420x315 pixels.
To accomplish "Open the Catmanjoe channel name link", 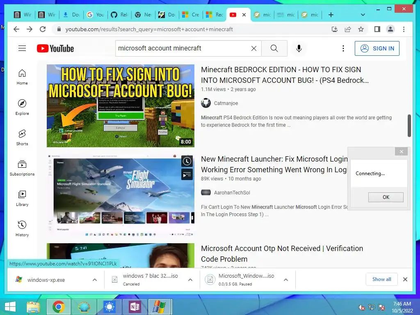I will coord(226,103).
